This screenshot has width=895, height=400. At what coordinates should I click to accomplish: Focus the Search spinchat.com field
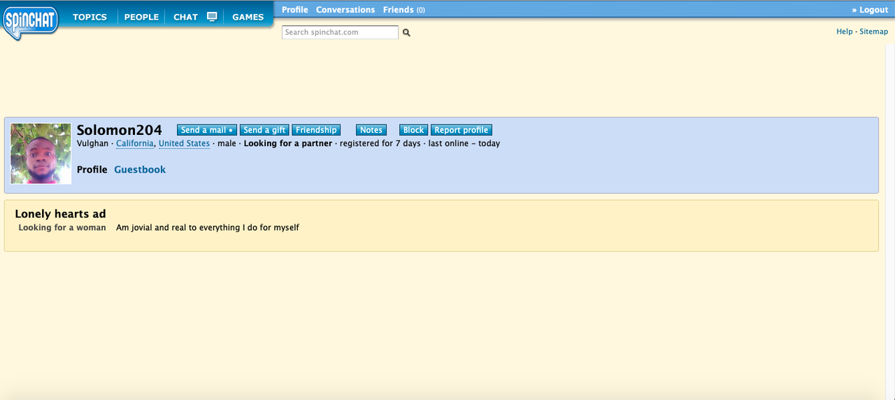pos(340,32)
